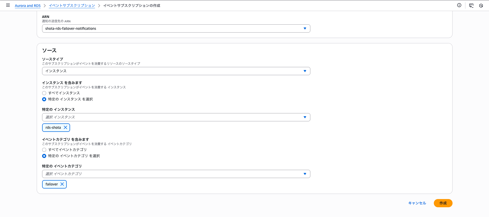Go to Aurora and RDS breadcrumb
Screen dimensions: 489x217
pyautogui.click(x=28, y=6)
